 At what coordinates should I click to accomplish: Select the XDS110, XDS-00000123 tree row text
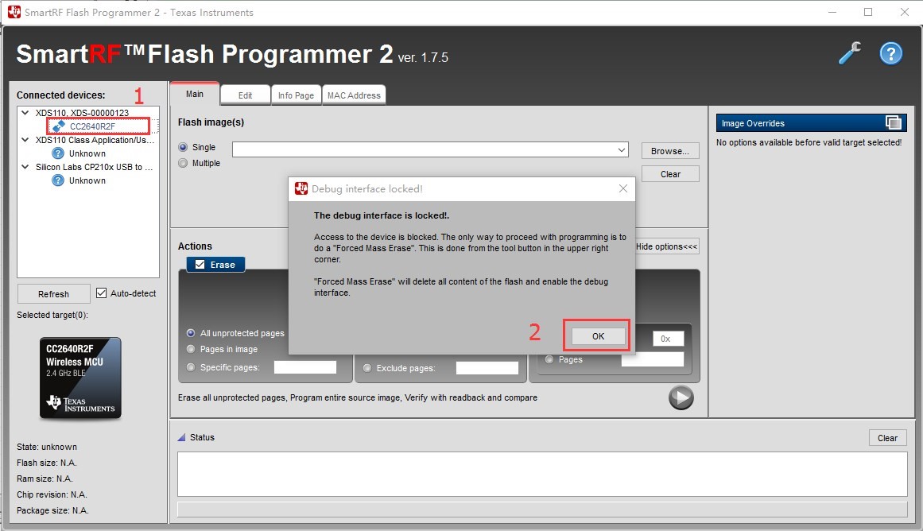pyautogui.click(x=82, y=112)
